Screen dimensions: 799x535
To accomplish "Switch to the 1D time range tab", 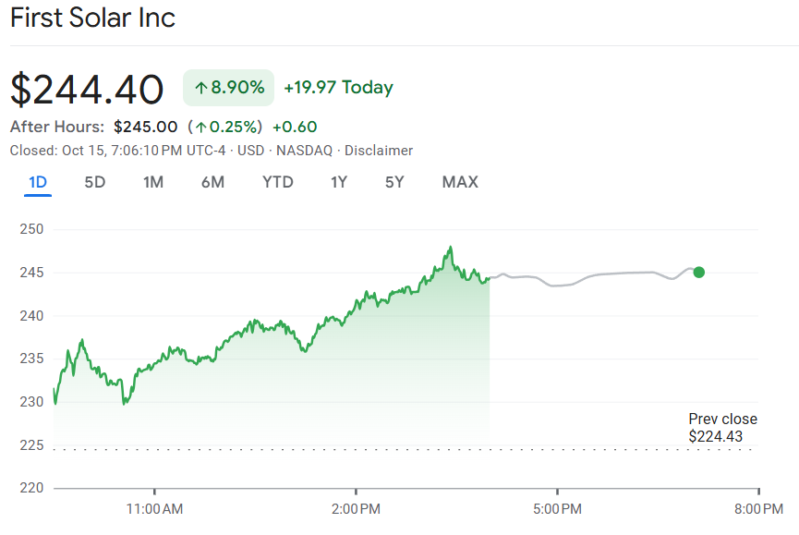I will tap(38, 182).
